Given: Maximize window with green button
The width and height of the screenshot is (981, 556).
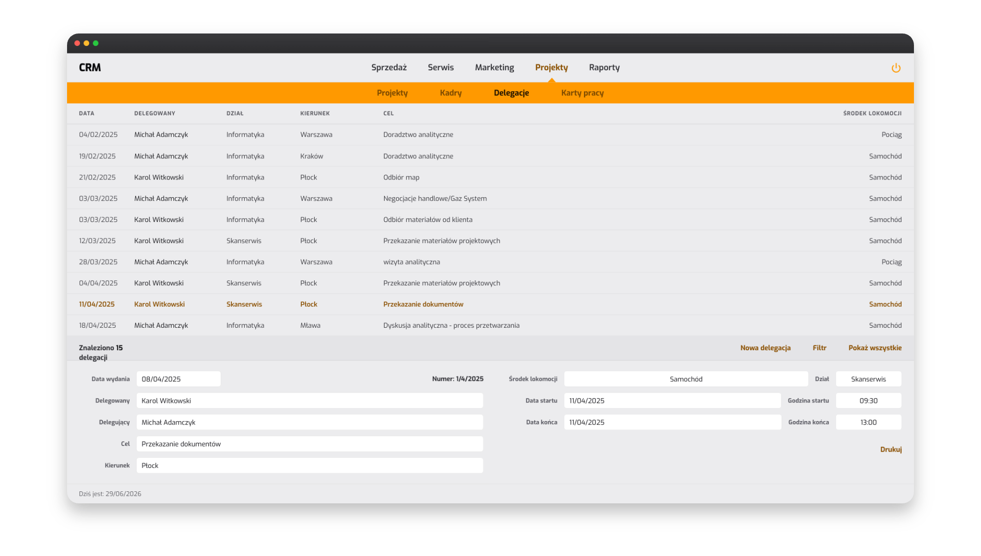Looking at the screenshot, I should pos(96,43).
